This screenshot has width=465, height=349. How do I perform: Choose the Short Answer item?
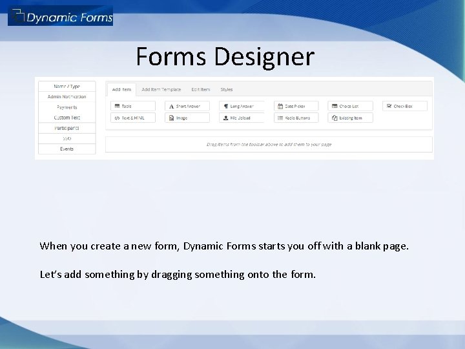187,106
